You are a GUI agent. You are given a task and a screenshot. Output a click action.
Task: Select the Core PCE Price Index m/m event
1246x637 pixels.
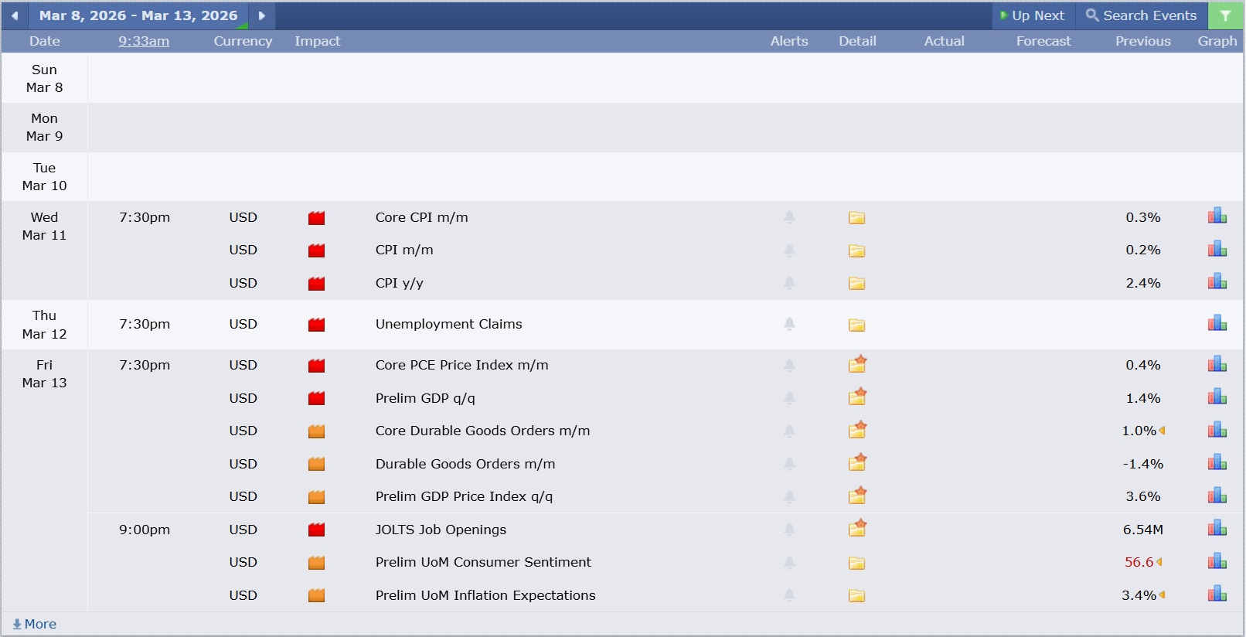click(461, 365)
